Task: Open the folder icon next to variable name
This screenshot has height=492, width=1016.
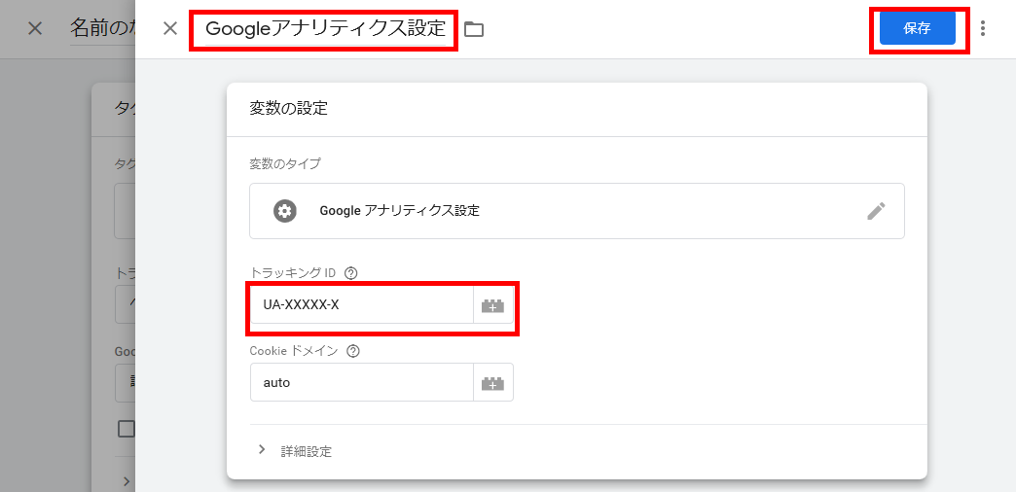Action: click(474, 29)
